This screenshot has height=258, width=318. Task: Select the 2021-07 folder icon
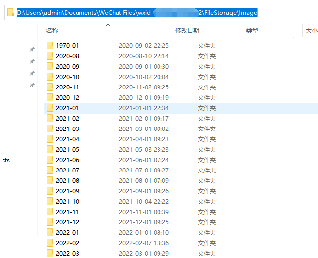pyautogui.click(x=50, y=170)
